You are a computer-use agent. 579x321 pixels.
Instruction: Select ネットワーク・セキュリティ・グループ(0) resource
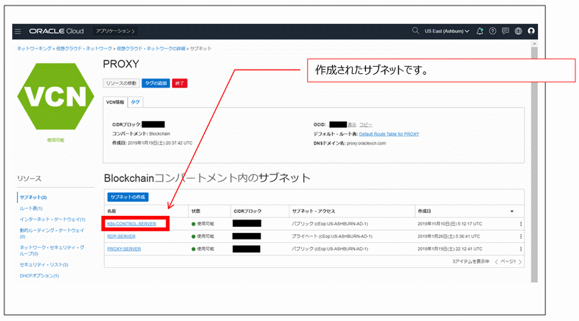pyautogui.click(x=52, y=250)
